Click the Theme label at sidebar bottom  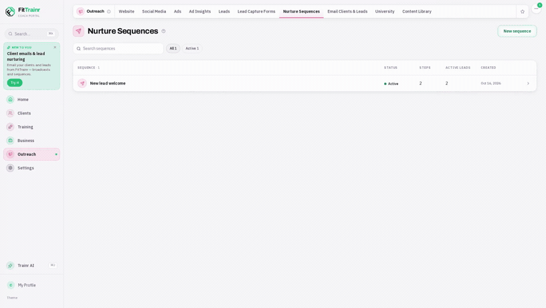click(x=12, y=298)
